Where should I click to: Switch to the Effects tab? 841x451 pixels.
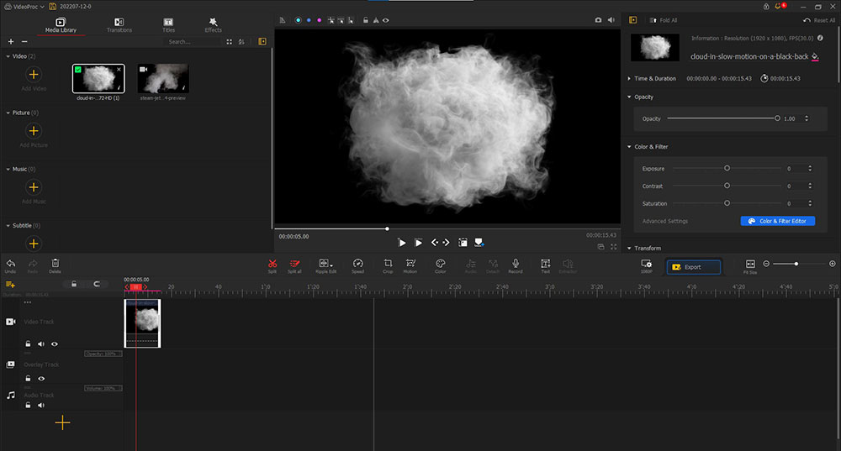tap(213, 25)
